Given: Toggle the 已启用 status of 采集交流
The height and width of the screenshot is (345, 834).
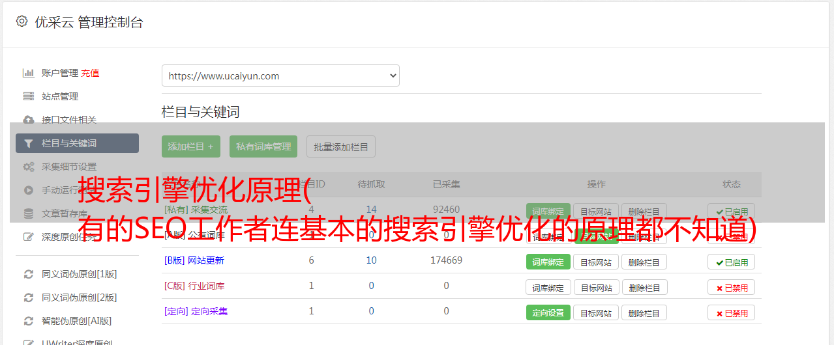Looking at the screenshot, I should tap(732, 211).
